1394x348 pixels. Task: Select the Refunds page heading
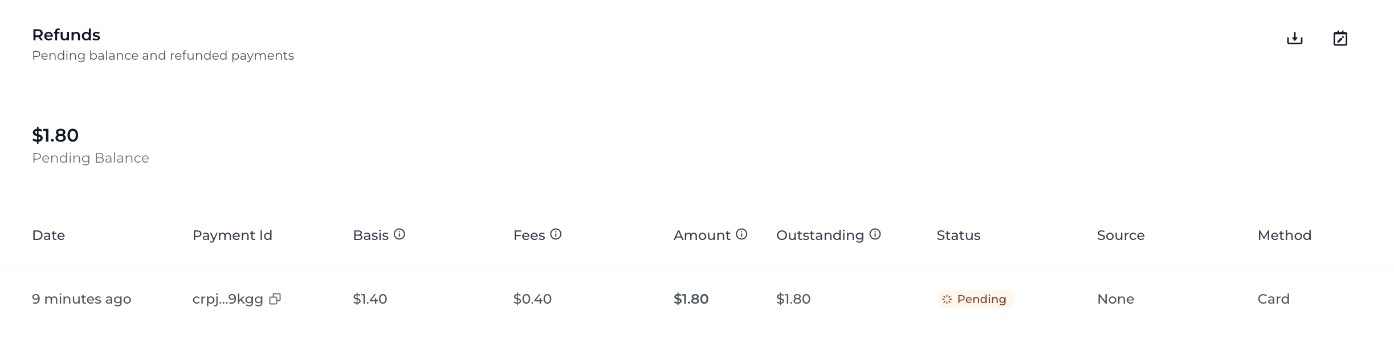click(67, 35)
